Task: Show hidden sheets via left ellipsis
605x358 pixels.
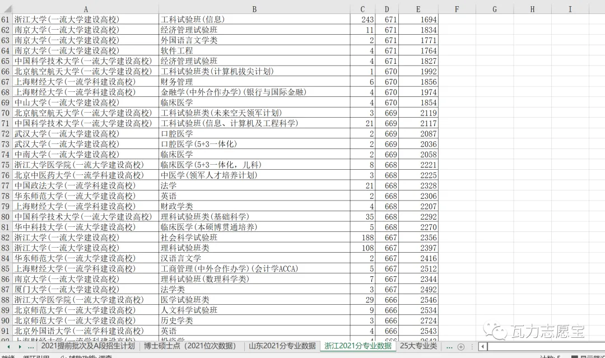Action: coord(31,347)
